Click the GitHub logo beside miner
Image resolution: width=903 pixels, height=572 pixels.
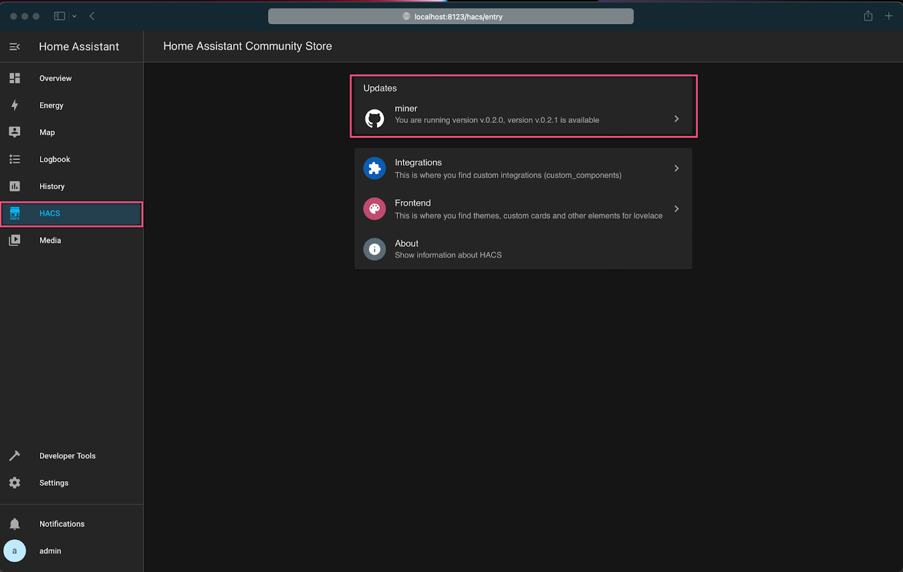[374, 119]
